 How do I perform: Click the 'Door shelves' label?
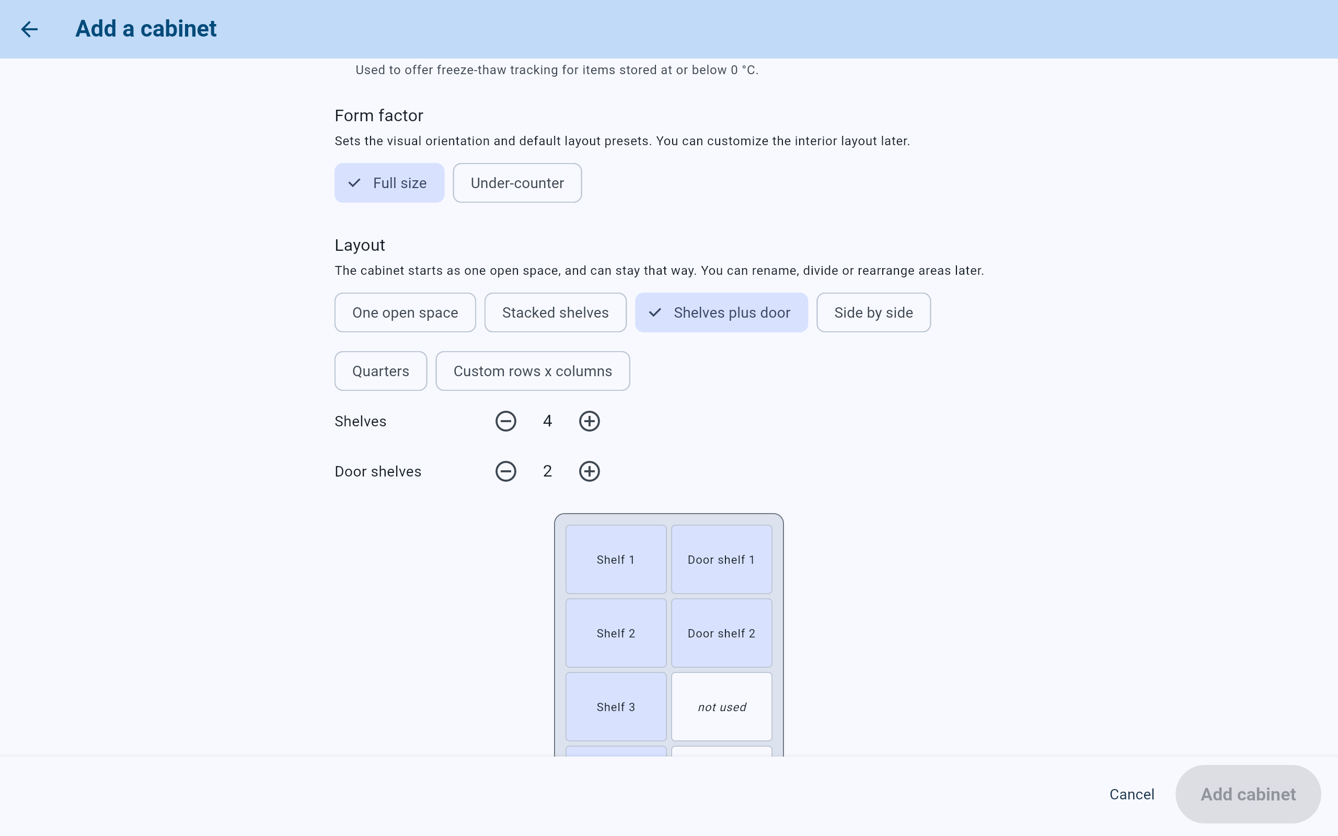378,472
